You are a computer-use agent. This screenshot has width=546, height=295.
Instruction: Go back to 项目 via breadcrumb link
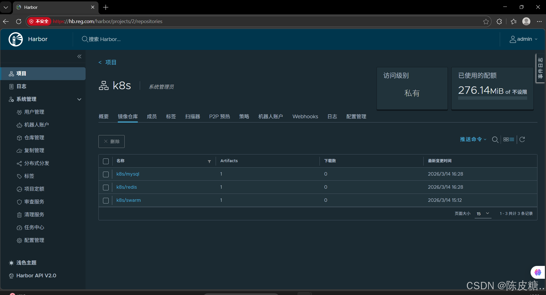111,62
